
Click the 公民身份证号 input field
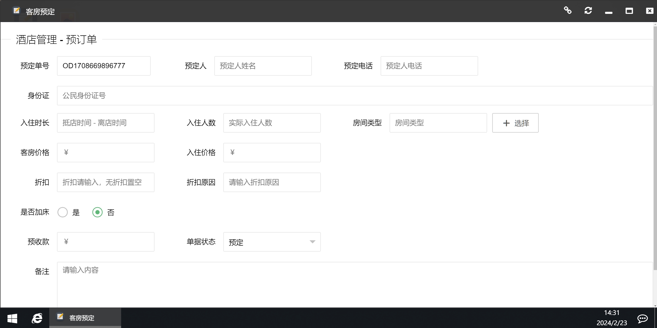[x=355, y=96]
